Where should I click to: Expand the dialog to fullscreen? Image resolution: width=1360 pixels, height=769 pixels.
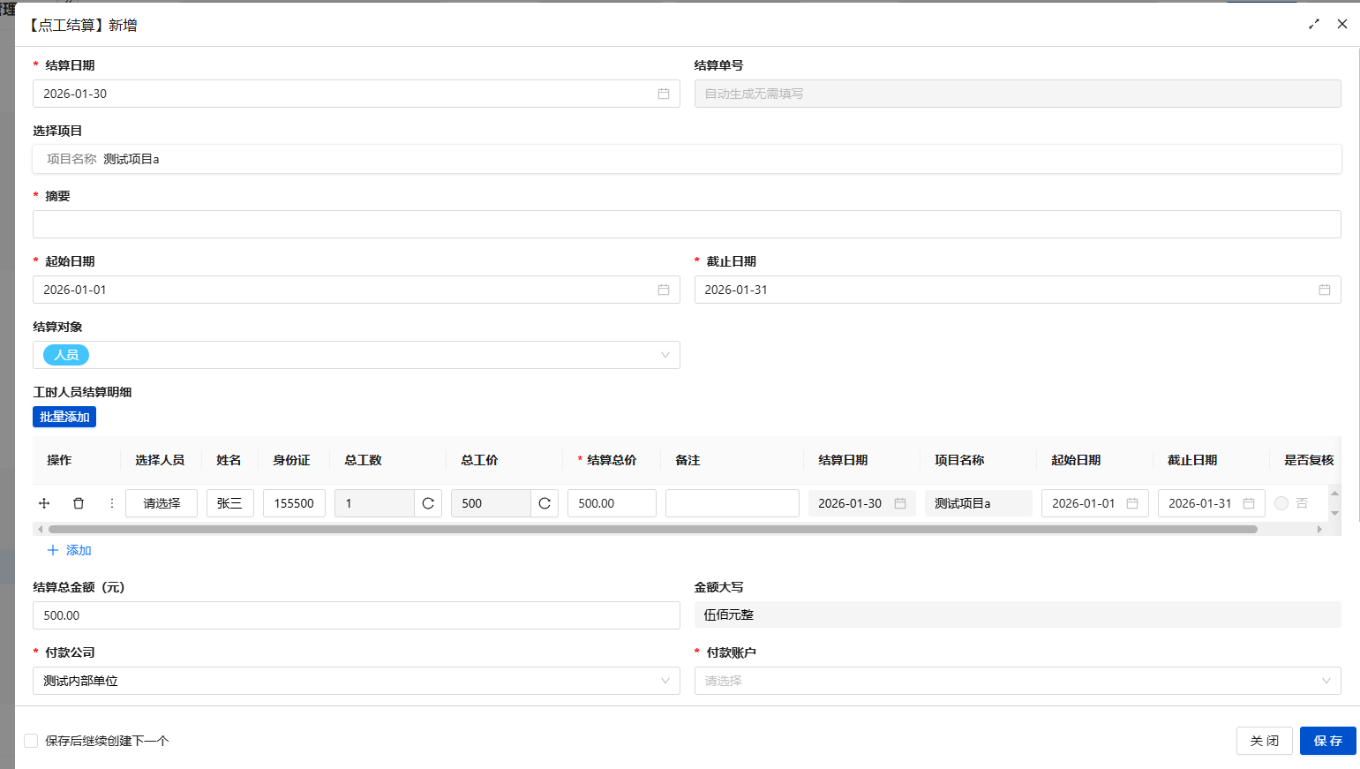(x=1314, y=24)
